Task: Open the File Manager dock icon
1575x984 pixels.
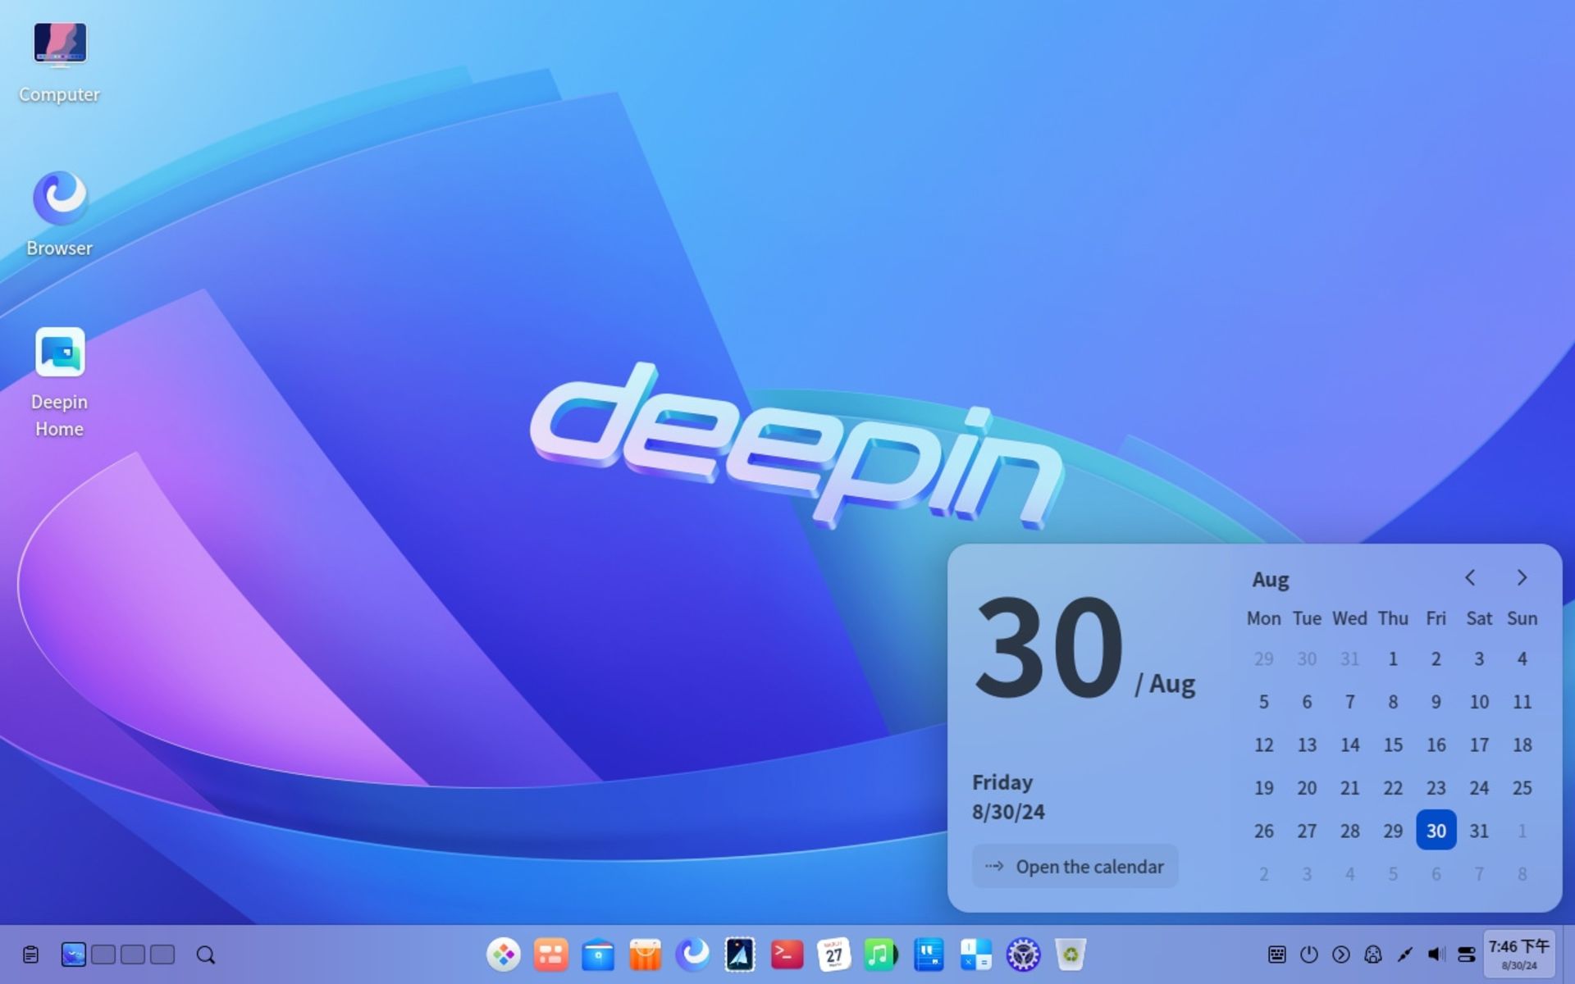Action: (x=598, y=954)
